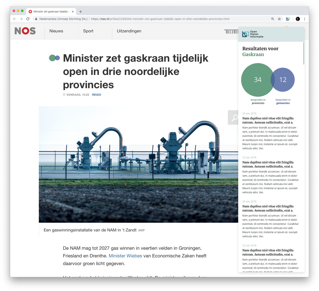Viewport: 319px width, 291px height.
Task: Open Chrome's three-dot menu
Action: pos(305,19)
